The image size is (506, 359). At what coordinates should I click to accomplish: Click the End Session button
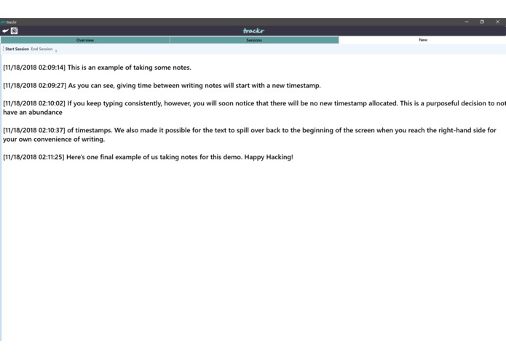pos(41,49)
